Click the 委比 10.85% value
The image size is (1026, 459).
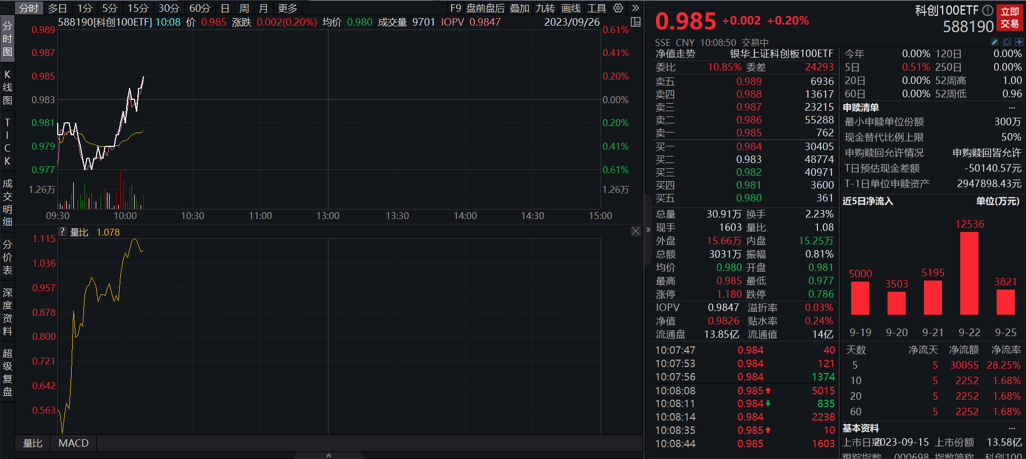point(724,67)
